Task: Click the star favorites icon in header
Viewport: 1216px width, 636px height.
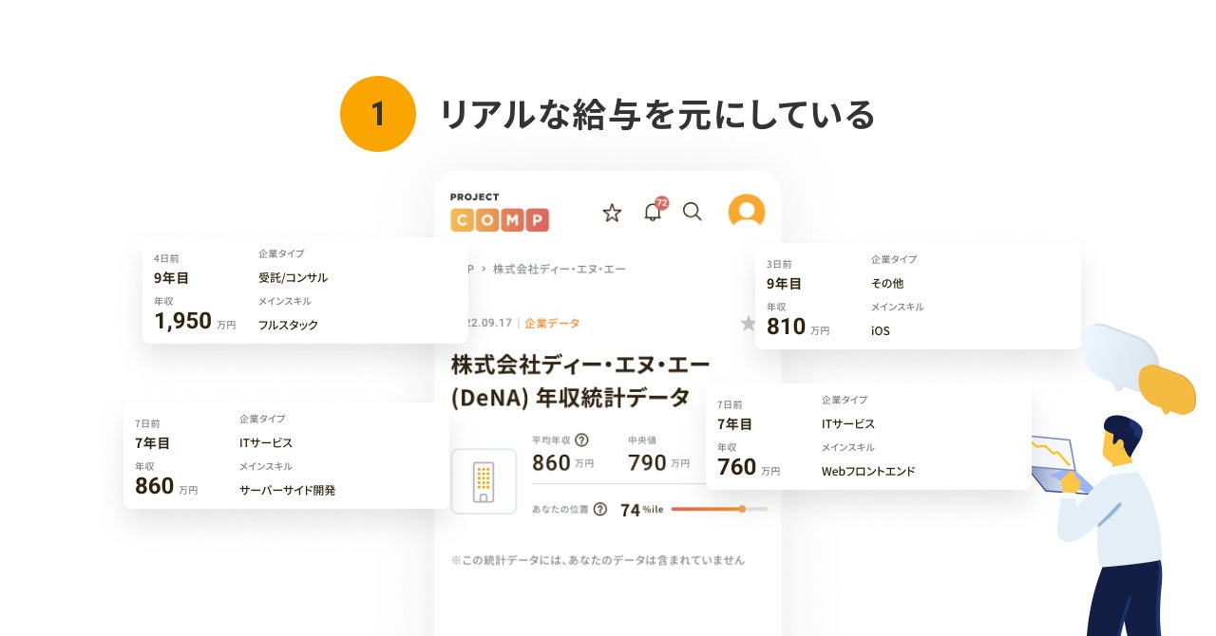Action: coord(612,213)
